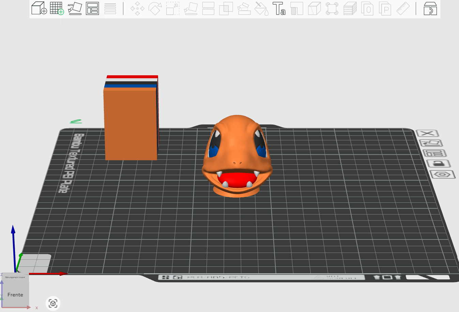The height and width of the screenshot is (312, 459).
Task: Select the Move tool with four arrows
Action: tap(137, 8)
